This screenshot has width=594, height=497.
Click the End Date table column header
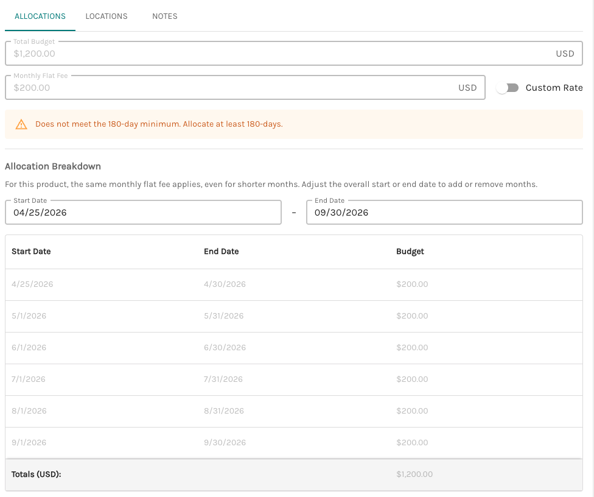click(222, 252)
